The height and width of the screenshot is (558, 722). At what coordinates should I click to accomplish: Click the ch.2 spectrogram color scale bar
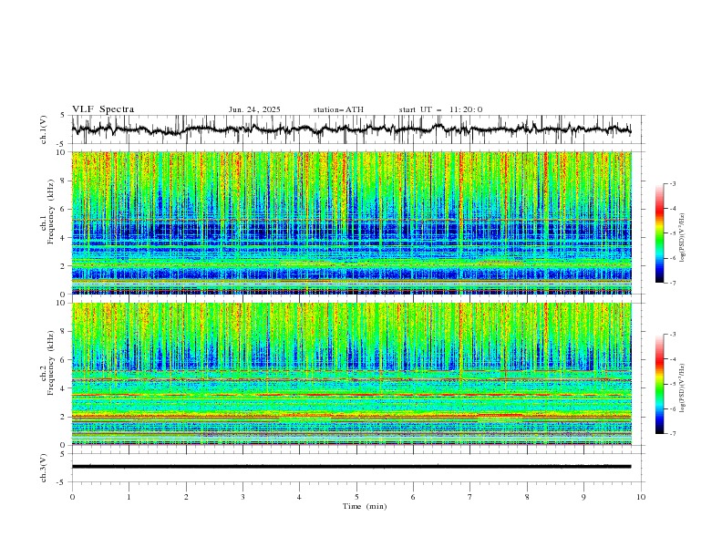[659, 384]
